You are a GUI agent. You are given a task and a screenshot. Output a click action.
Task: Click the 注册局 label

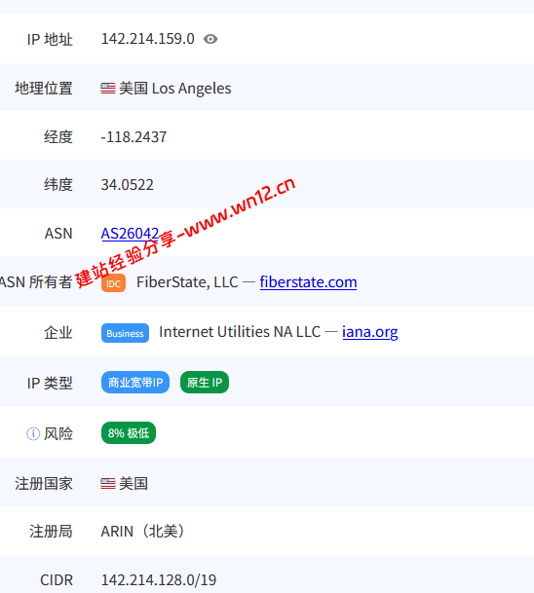coord(51,532)
